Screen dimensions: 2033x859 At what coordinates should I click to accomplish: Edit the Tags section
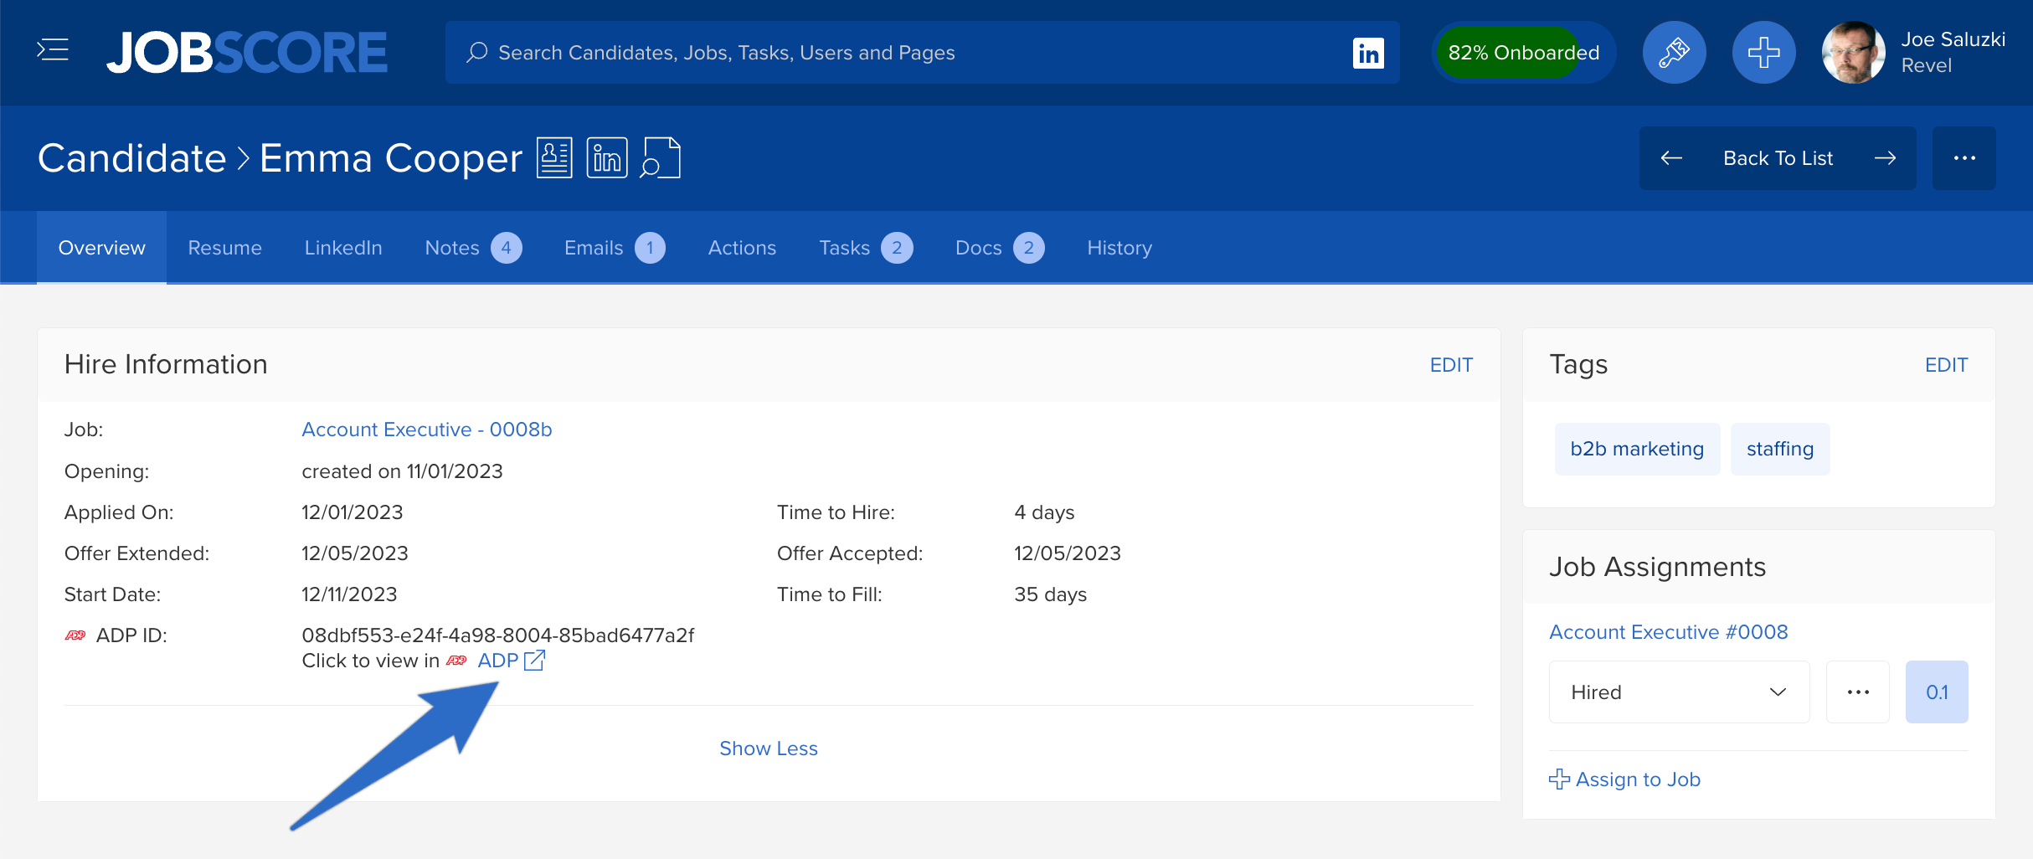pyautogui.click(x=1946, y=365)
